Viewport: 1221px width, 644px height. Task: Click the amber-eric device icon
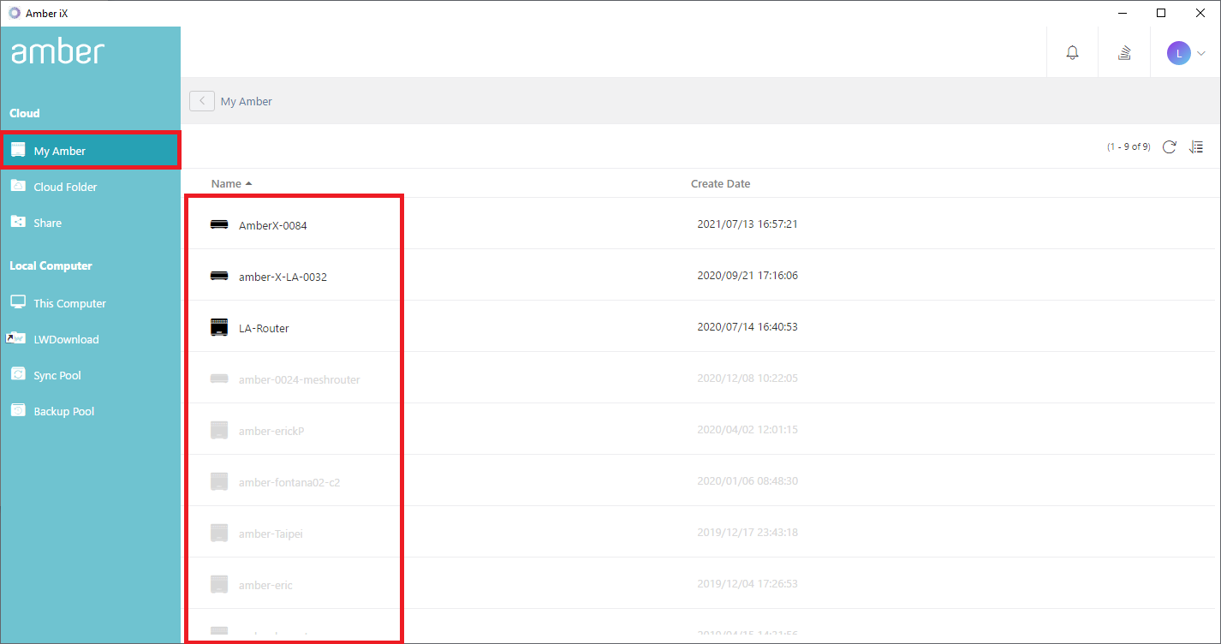(x=219, y=584)
